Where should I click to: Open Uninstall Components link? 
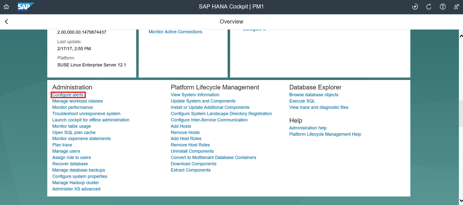(x=192, y=151)
